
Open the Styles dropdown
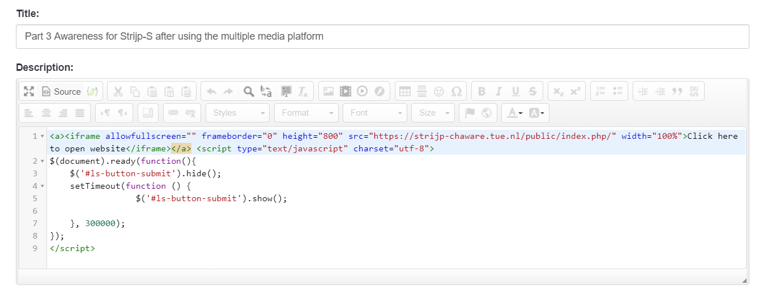coord(238,113)
